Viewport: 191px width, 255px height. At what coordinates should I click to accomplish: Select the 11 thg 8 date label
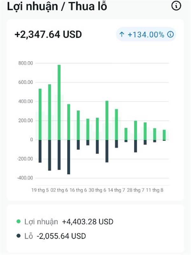click(154, 190)
